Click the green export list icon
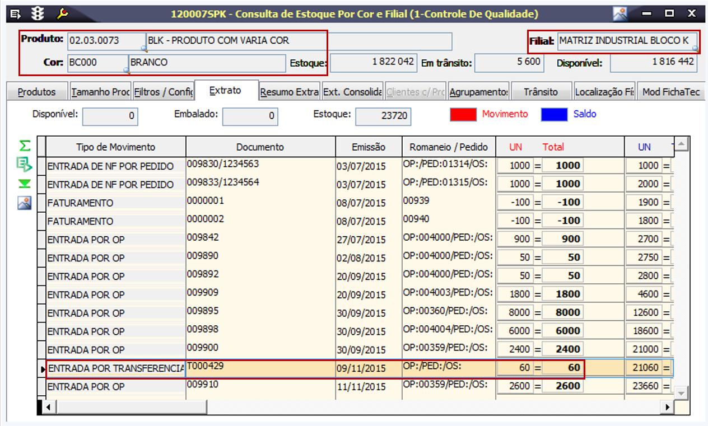This screenshot has width=708, height=426. (x=24, y=165)
